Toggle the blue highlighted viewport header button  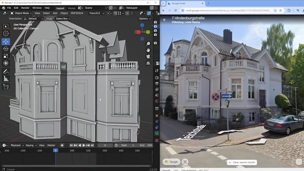(149, 13)
